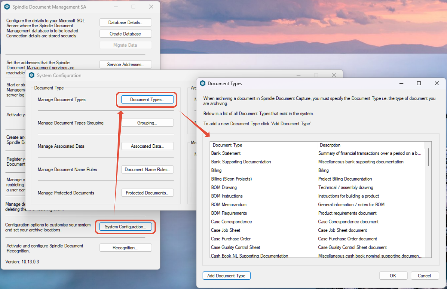Maximize the Document Types window
The image size is (447, 289).
419,83
